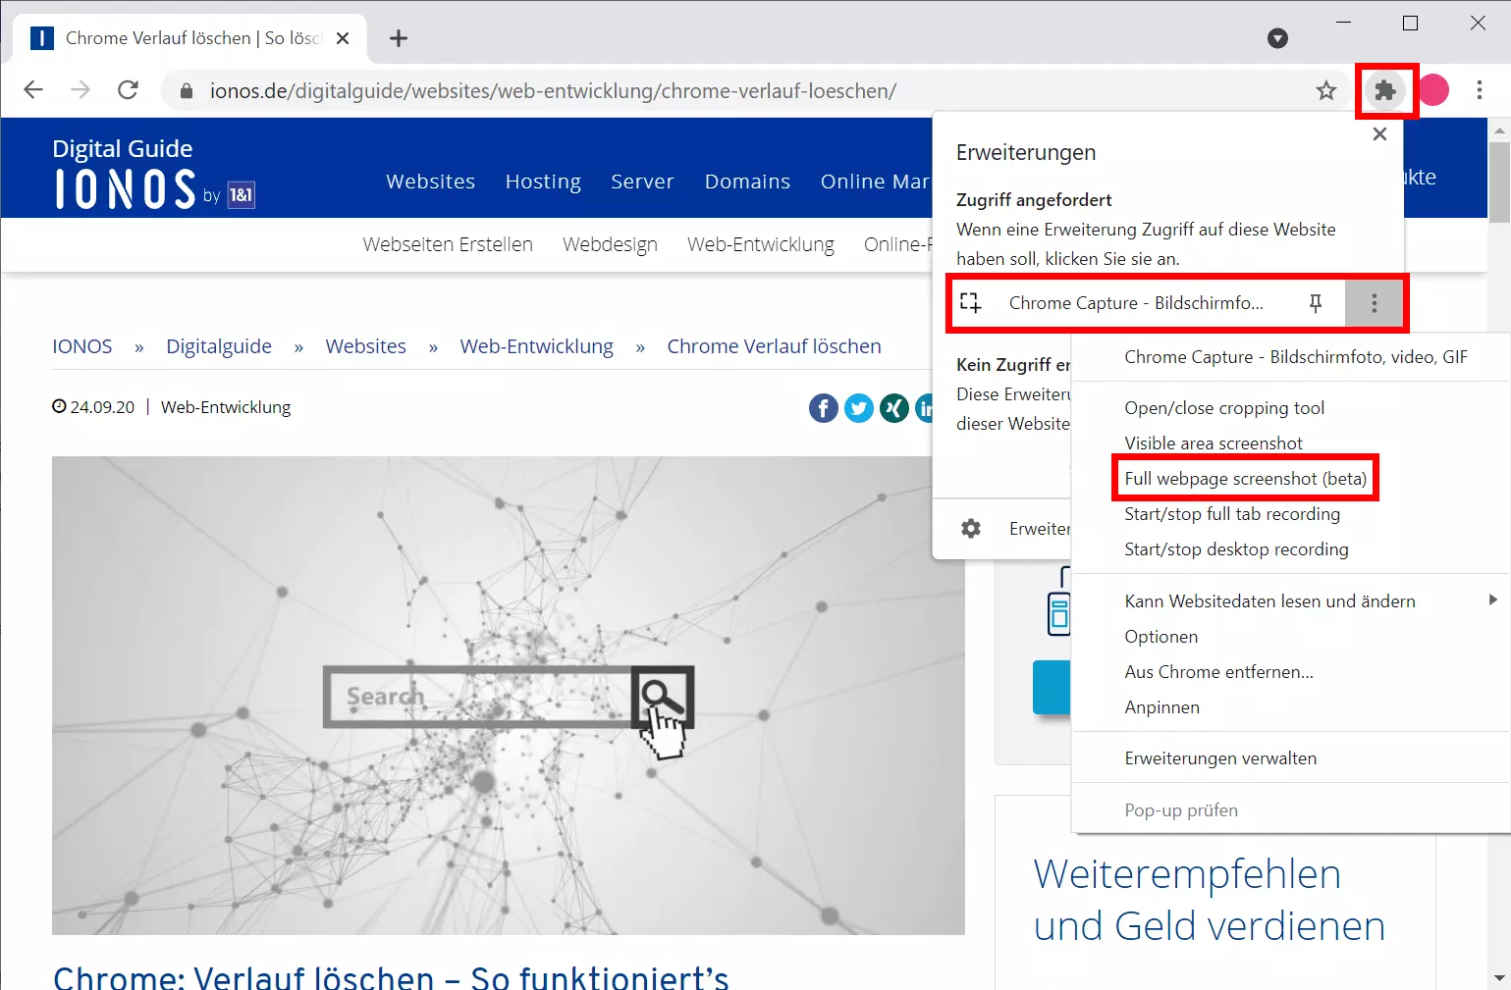Open Webdesign subnavigation

pyautogui.click(x=610, y=244)
